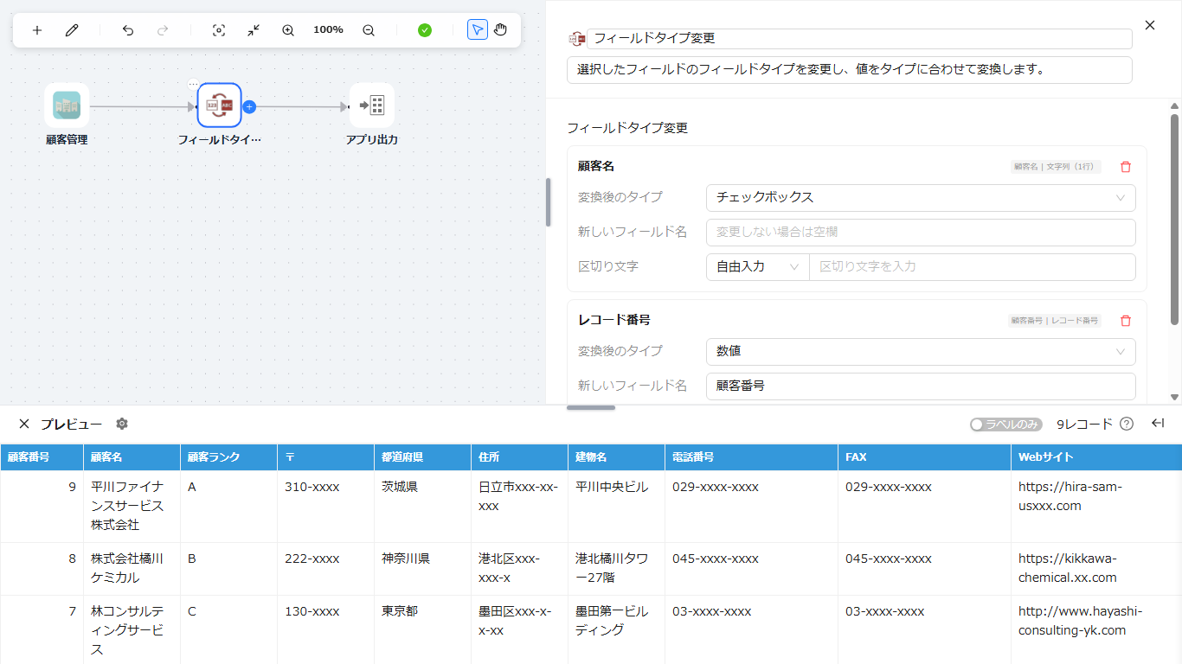Zoom out with the magnifier minus icon
Image resolution: width=1182 pixels, height=664 pixels.
pos(369,30)
